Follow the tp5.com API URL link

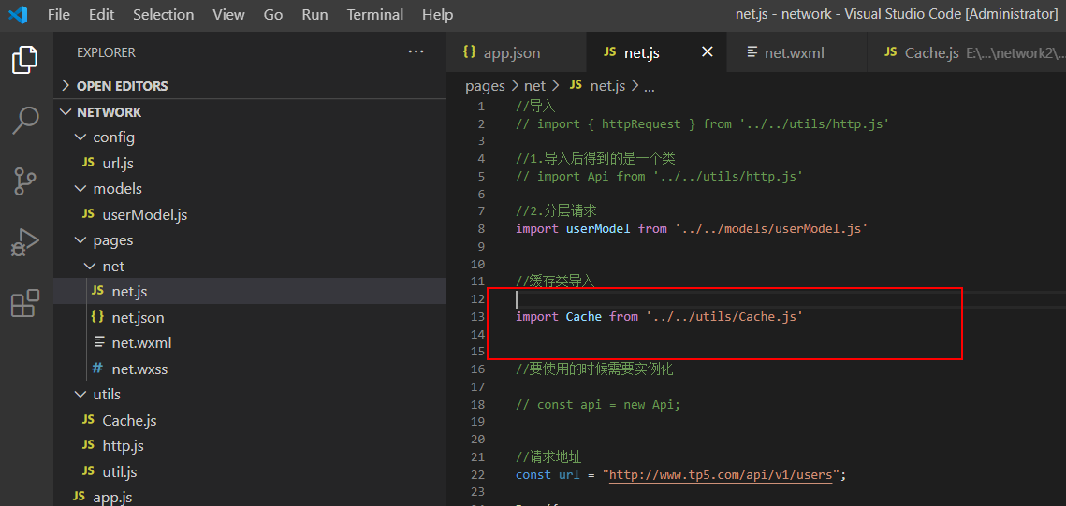tap(721, 475)
